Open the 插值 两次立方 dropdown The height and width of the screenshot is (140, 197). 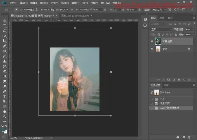[x=159, y=10]
